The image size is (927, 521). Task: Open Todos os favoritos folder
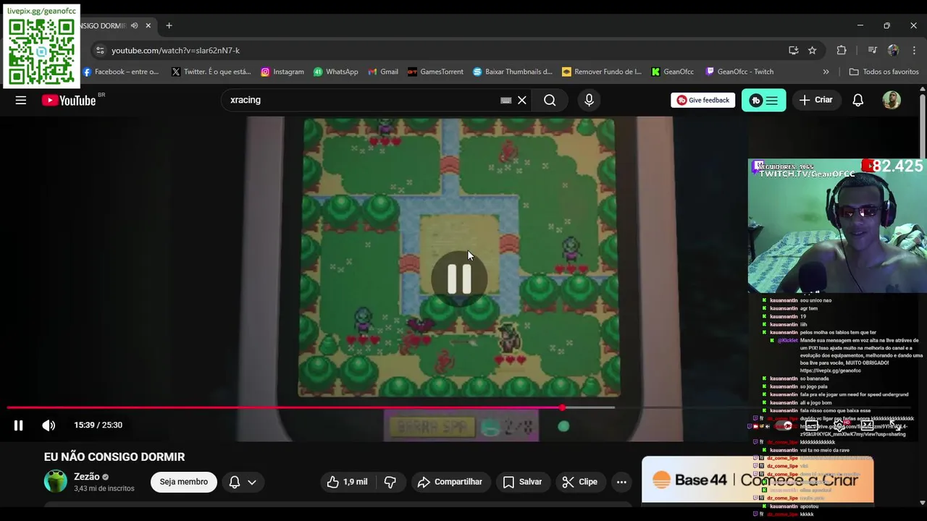coord(884,72)
